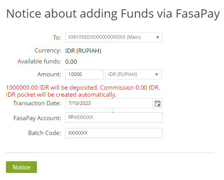Click the IDR (RUPIAH) currency selector text

[x=123, y=74]
